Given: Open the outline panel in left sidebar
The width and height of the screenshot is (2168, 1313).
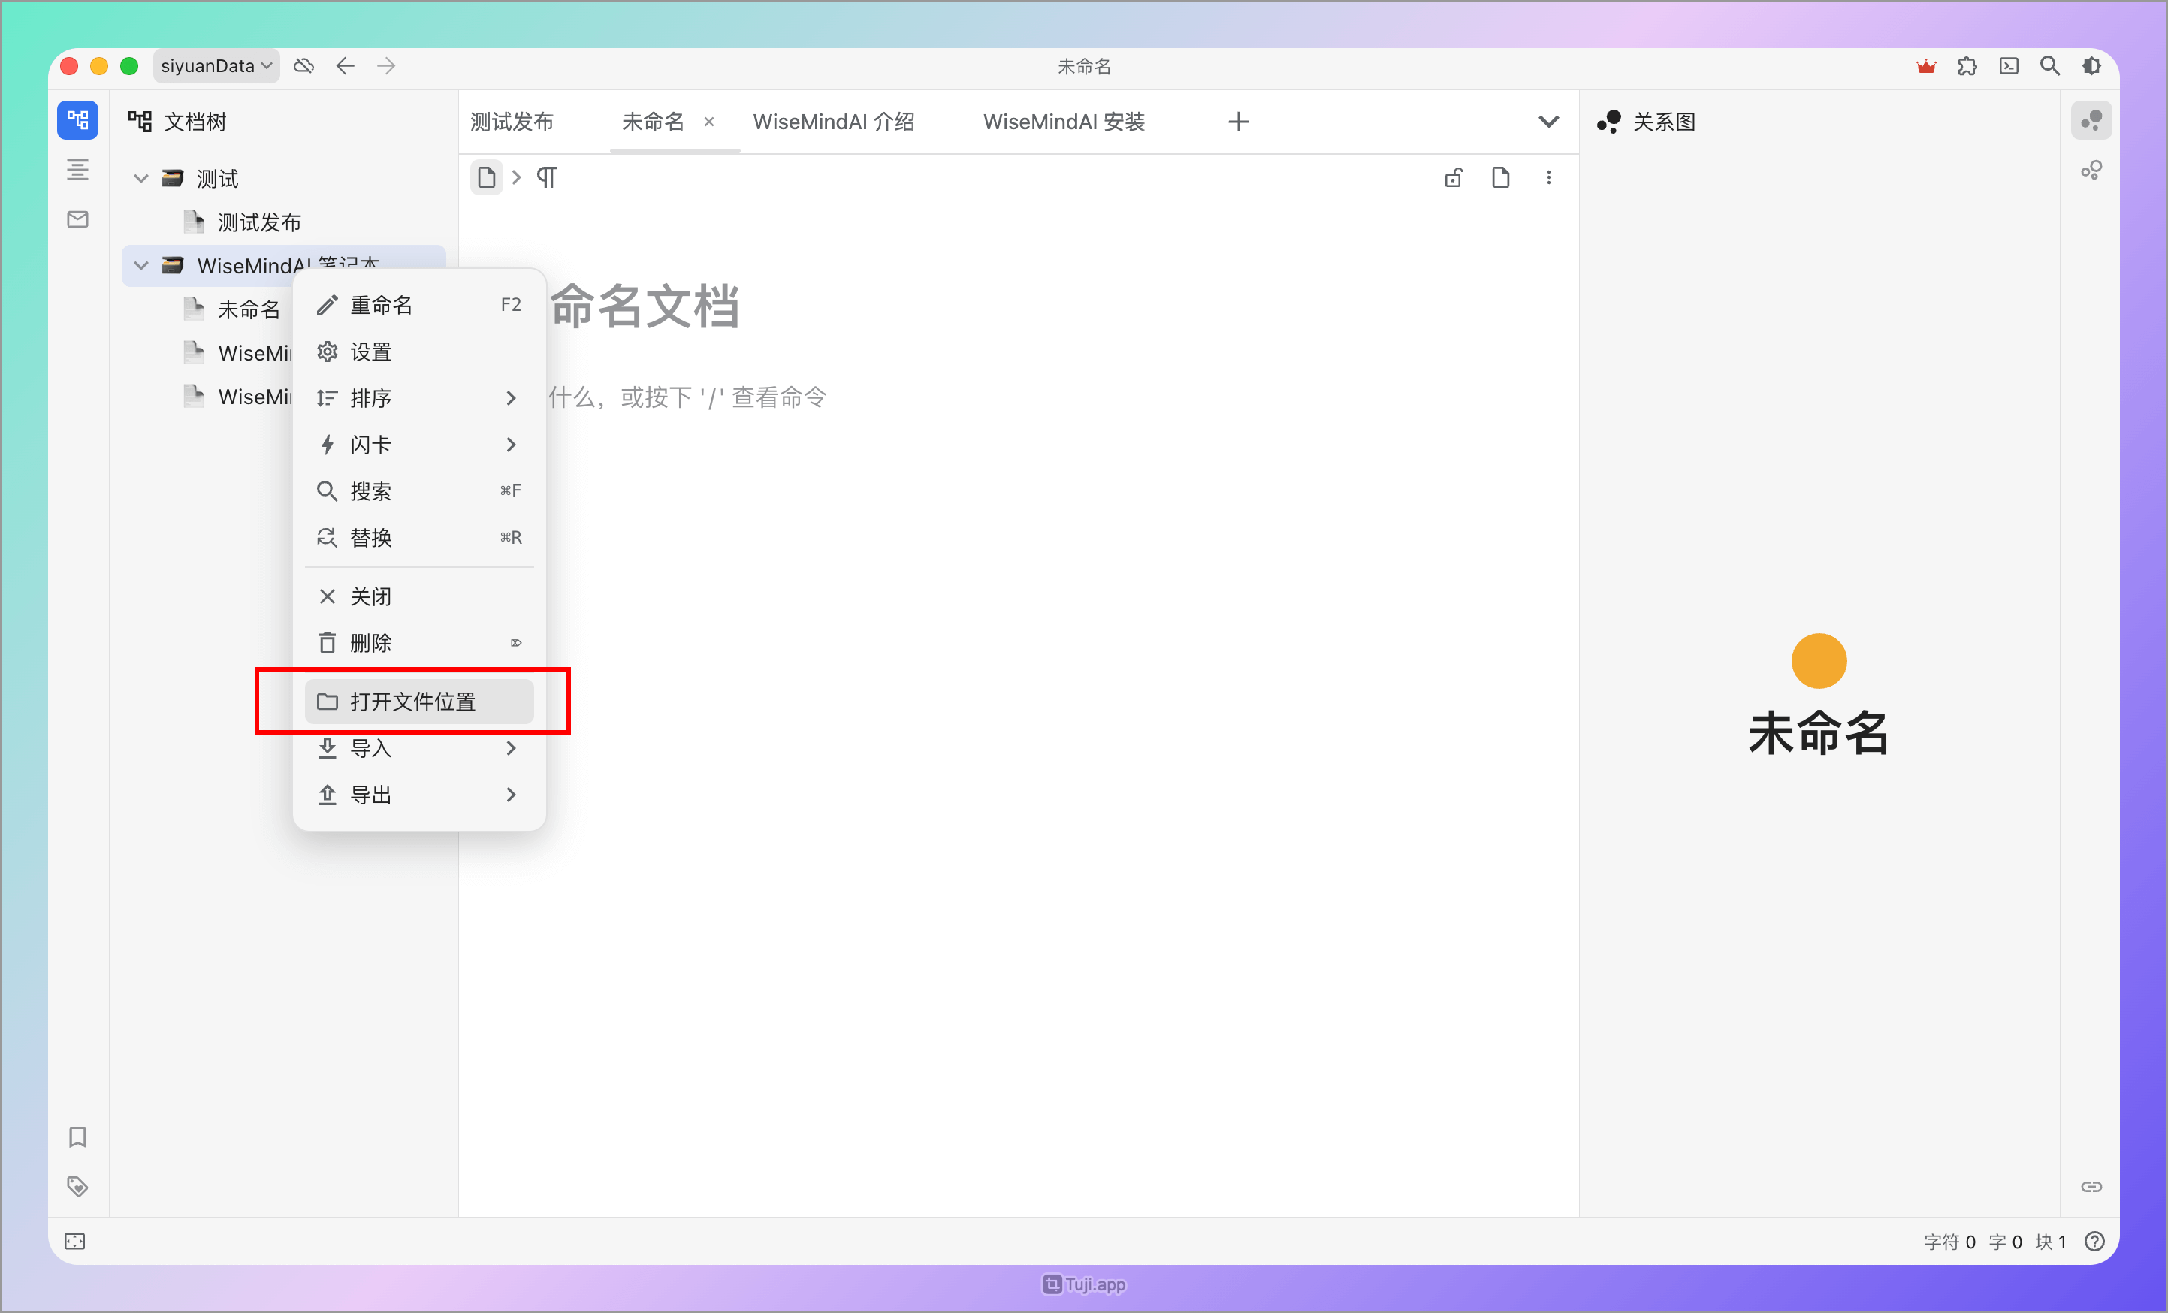Looking at the screenshot, I should [x=77, y=170].
